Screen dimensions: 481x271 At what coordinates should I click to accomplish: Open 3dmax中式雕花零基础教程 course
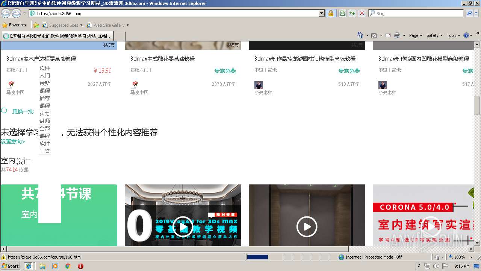point(163,59)
